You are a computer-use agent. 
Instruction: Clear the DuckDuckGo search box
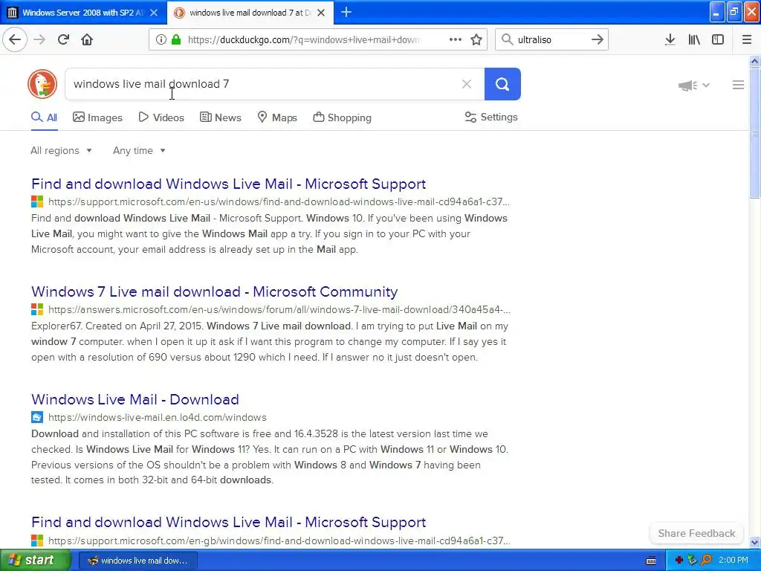pyautogui.click(x=467, y=84)
